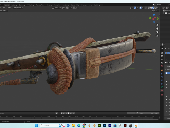The width and height of the screenshot is (170, 128).
Task: Expand the collection in the Outliner
Action: click(164, 13)
